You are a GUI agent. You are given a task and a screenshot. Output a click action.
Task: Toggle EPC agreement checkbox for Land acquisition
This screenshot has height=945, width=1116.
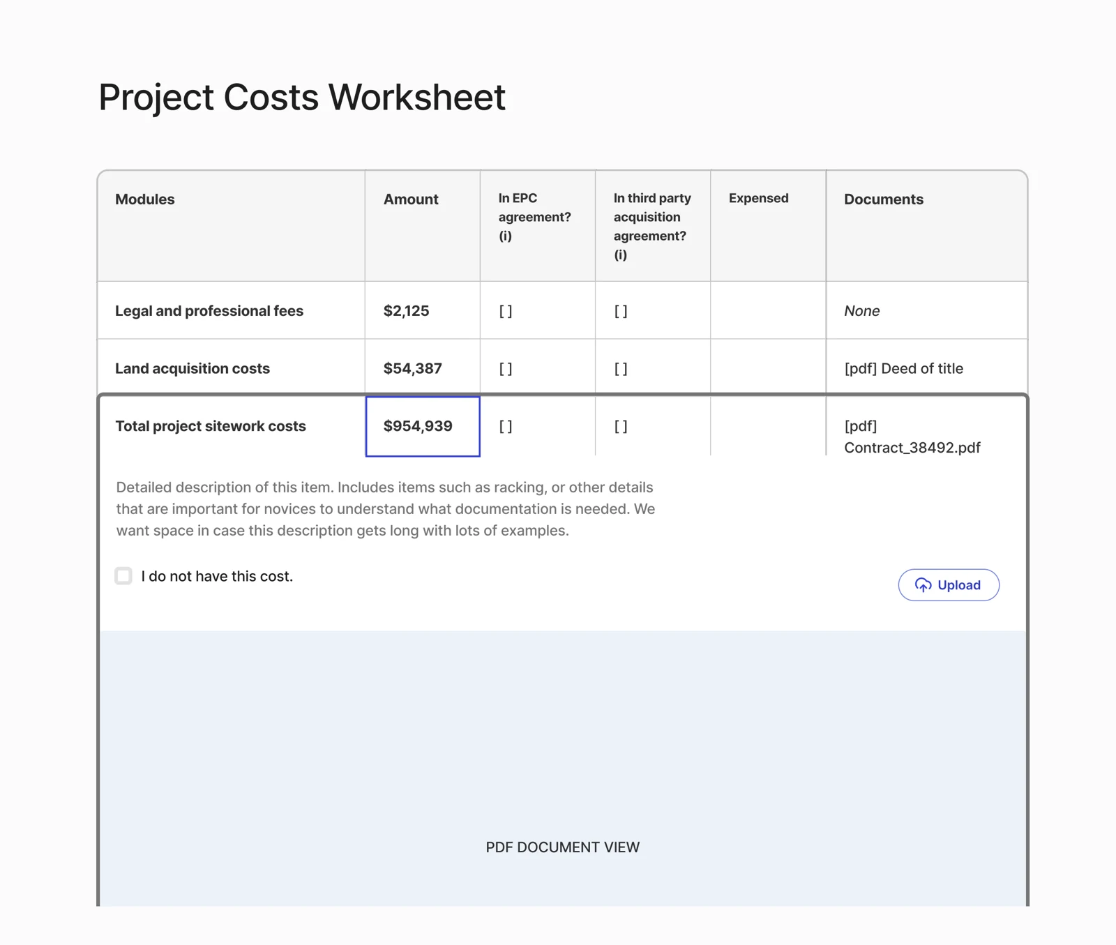click(x=506, y=368)
